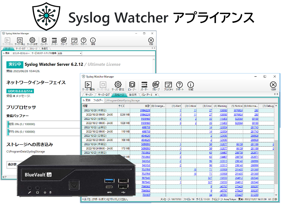Open Notice 923564 in 2022/10/21 (金曜日) row

pyautogui.click(x=239, y=119)
